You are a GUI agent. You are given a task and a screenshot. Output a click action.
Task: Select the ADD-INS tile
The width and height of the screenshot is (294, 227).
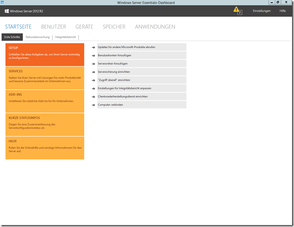coord(45,101)
